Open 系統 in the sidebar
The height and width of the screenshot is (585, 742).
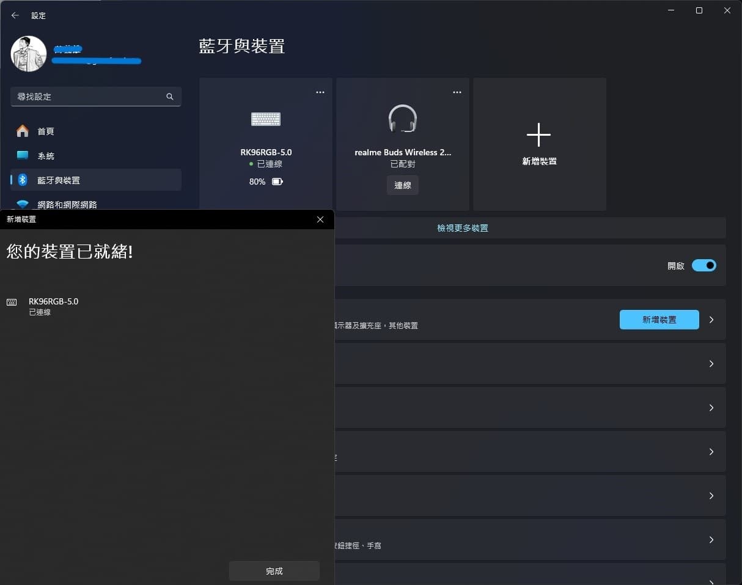pyautogui.click(x=96, y=155)
